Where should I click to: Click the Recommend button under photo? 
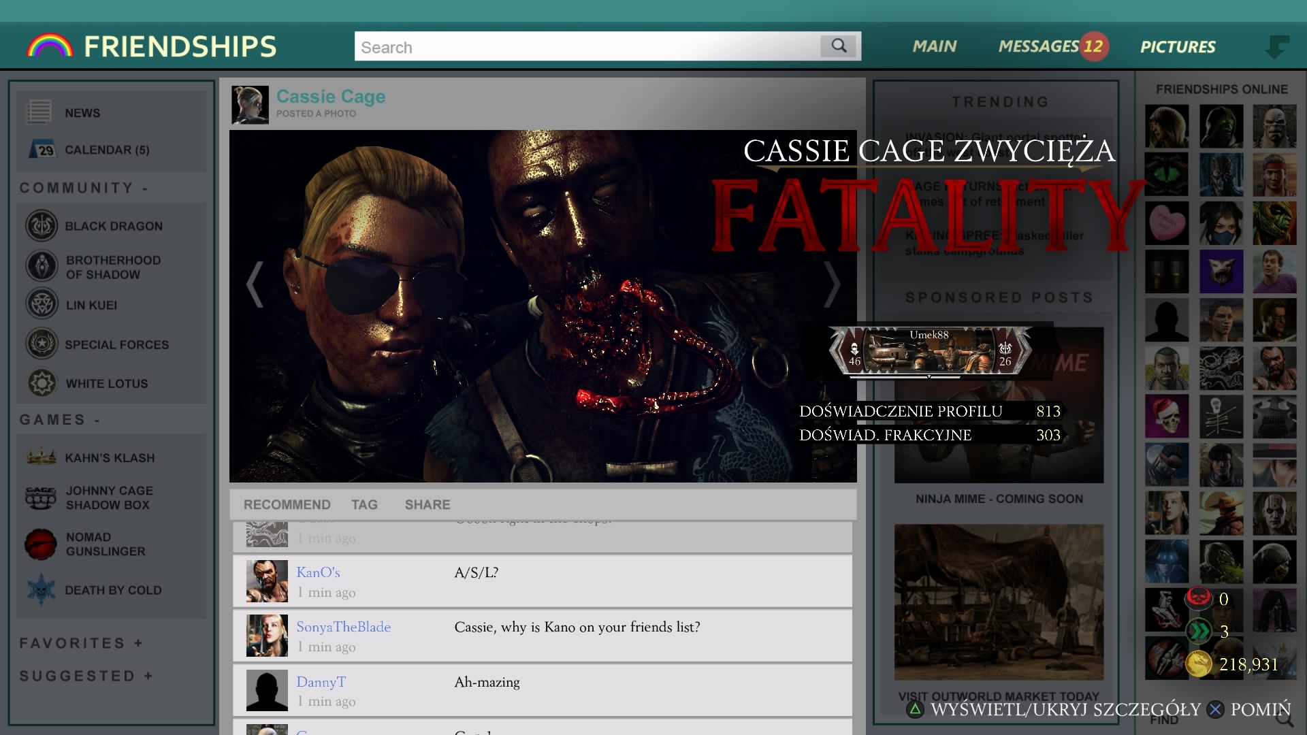point(287,504)
